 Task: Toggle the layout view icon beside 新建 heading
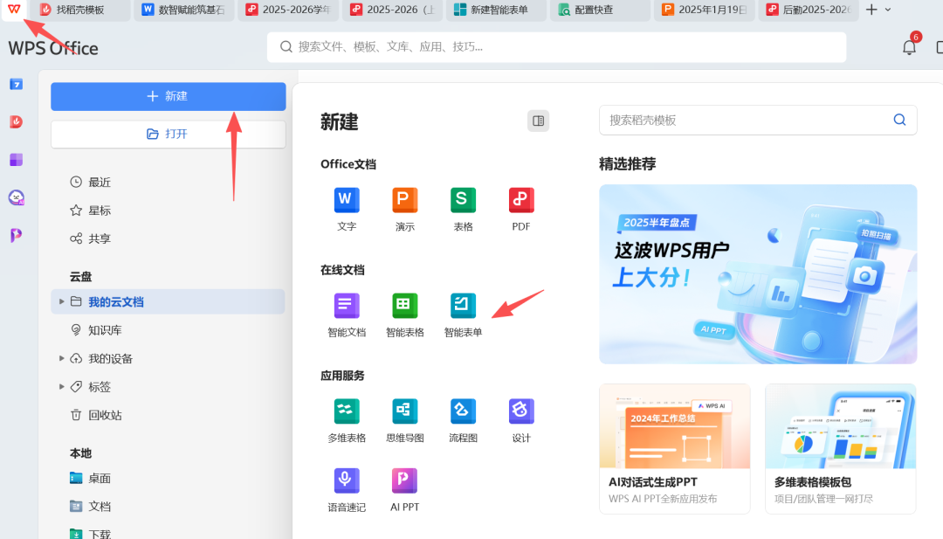[x=538, y=121]
